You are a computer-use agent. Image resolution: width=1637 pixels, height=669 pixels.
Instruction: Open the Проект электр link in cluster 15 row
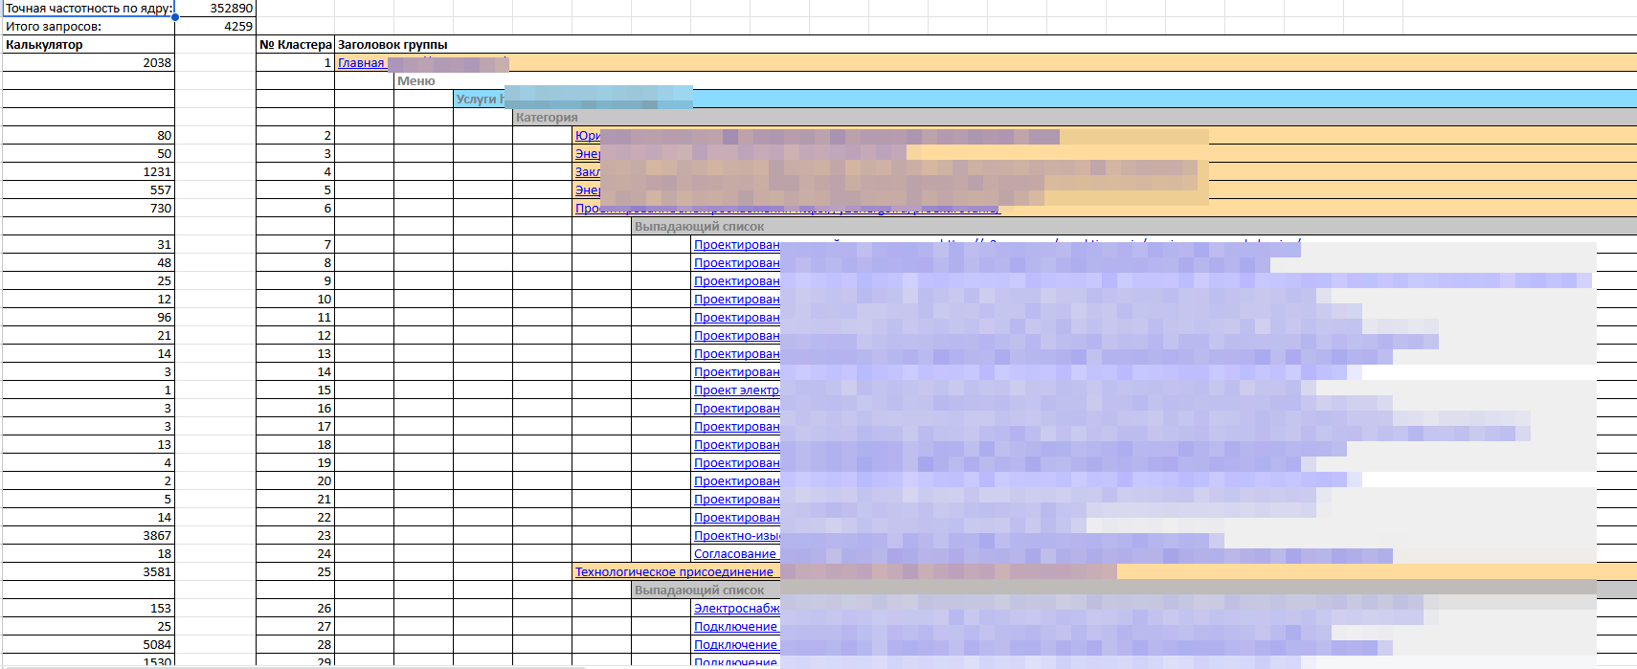[x=737, y=390]
